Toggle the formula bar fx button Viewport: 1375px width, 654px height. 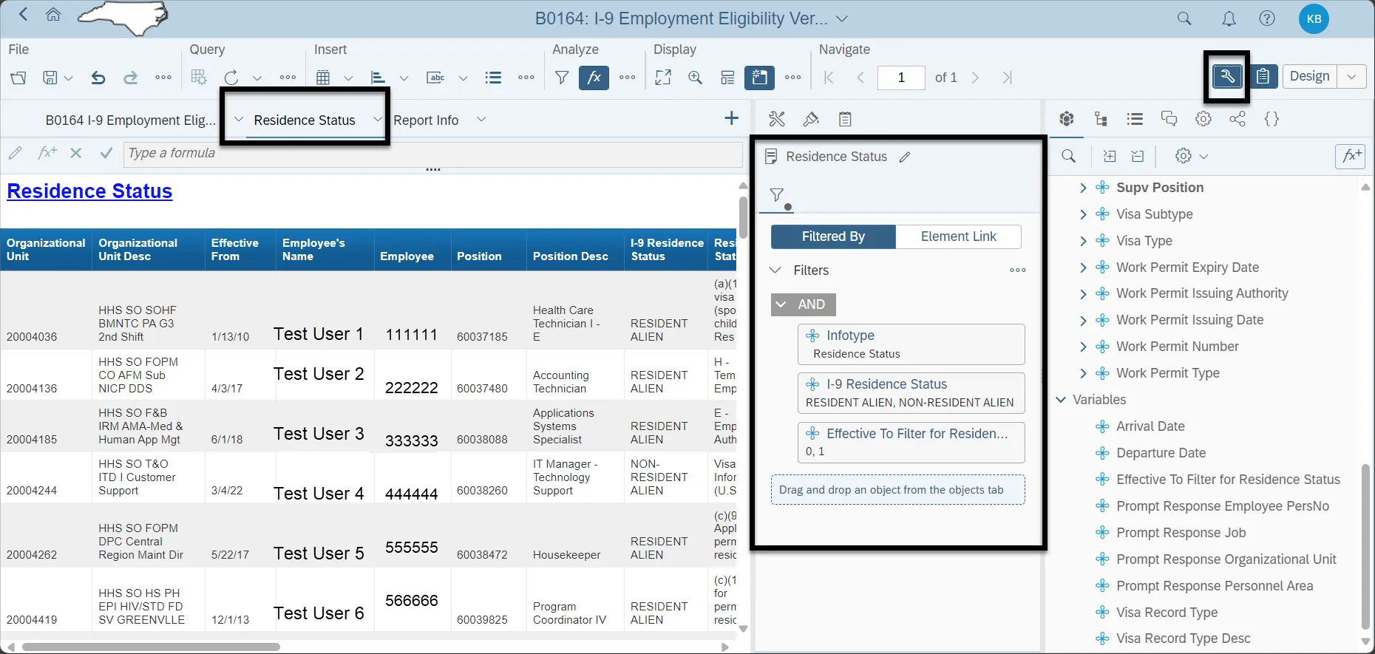[x=594, y=78]
